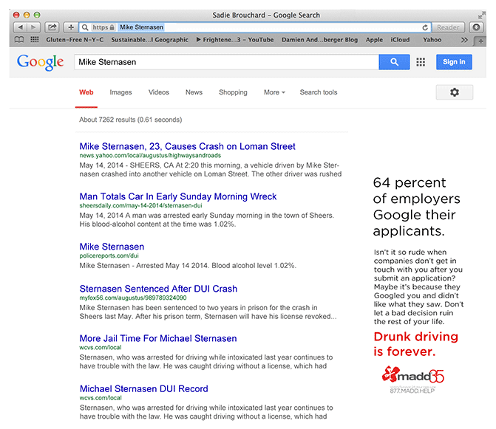Open the 'Mike Sternasen' policereports result
This screenshot has height=429, width=496.
tap(112, 247)
